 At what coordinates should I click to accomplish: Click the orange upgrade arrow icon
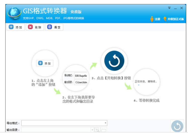[x=165, y=19]
